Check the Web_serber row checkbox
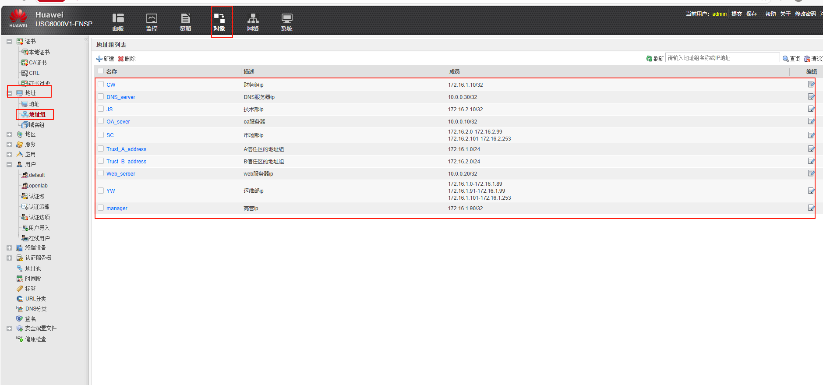823x385 pixels. point(101,173)
